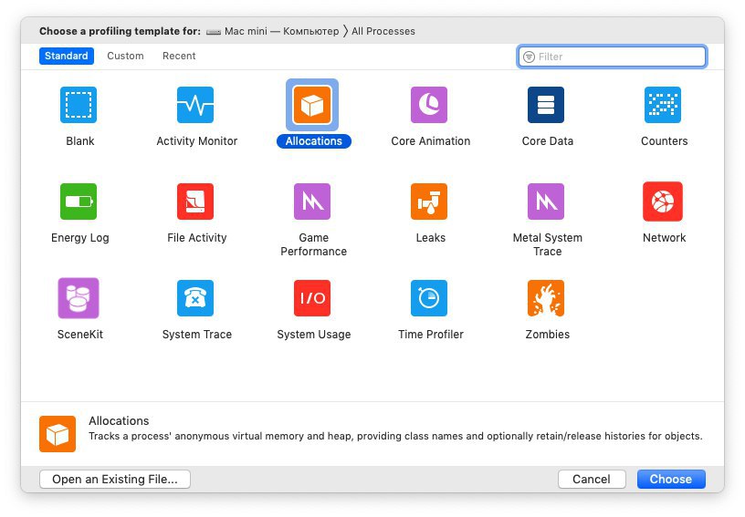Click the Network label text
Viewport: 745px width, 517px height.
(665, 238)
